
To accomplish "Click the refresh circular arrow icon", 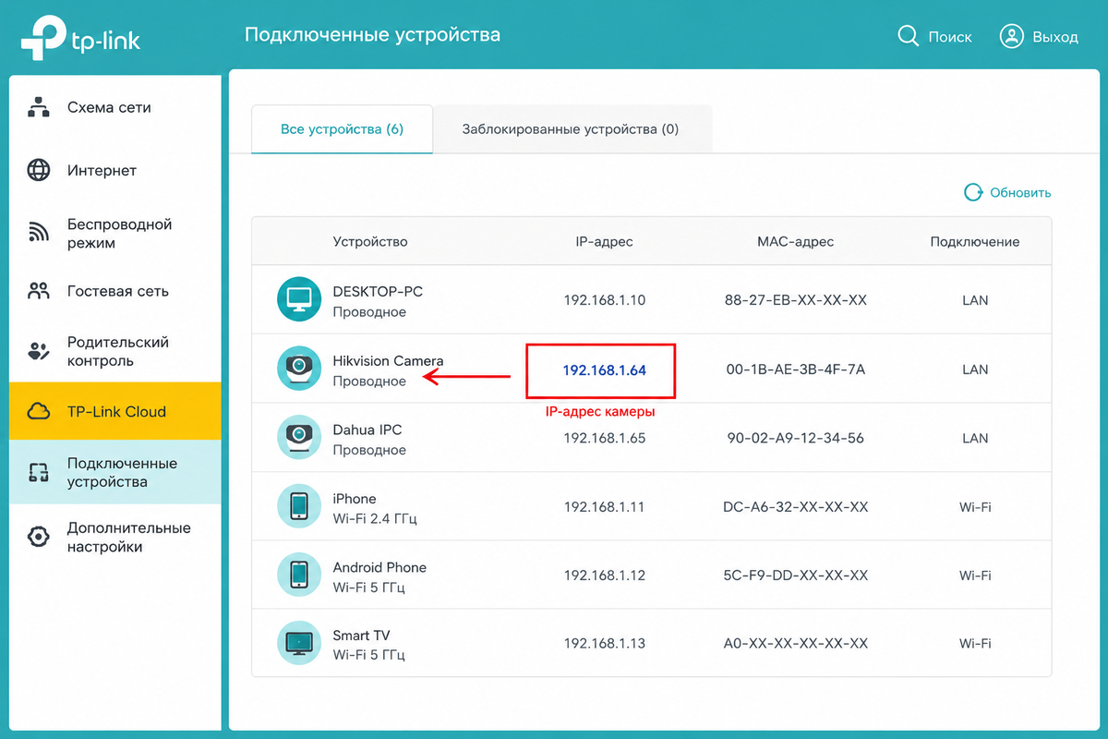I will click(x=973, y=192).
